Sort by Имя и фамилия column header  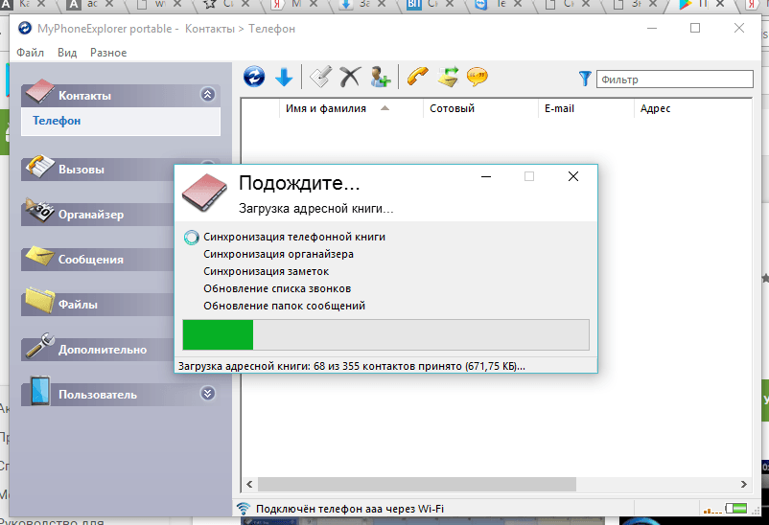click(x=326, y=109)
